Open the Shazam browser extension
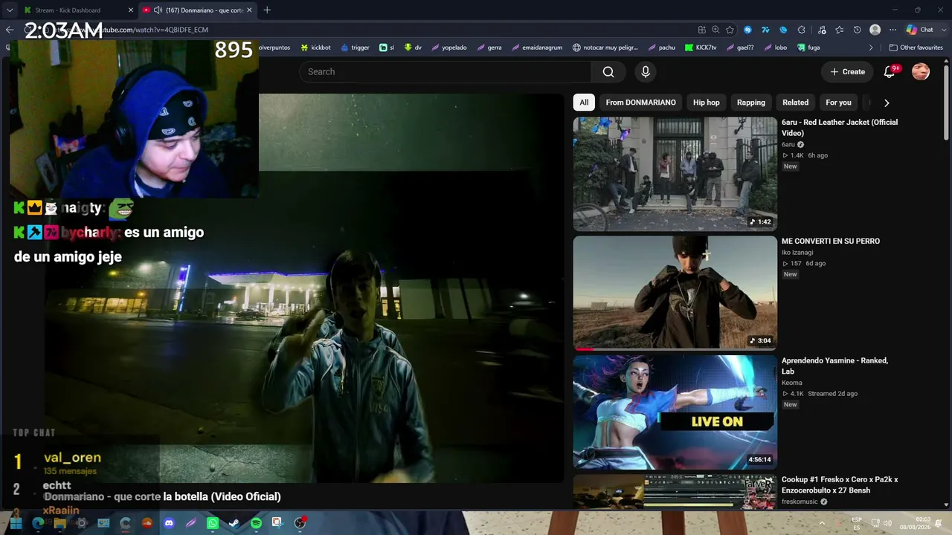Viewport: 952px width, 535px height. coord(747,30)
